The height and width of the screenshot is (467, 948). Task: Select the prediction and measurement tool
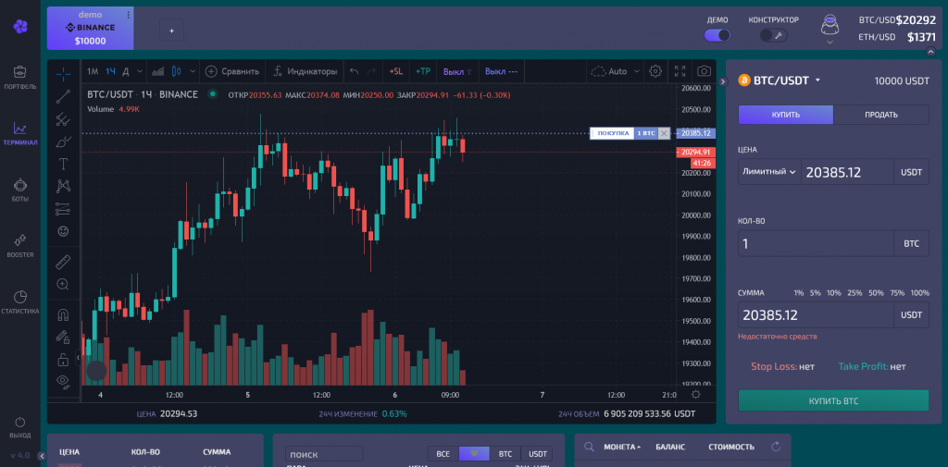tap(63, 209)
